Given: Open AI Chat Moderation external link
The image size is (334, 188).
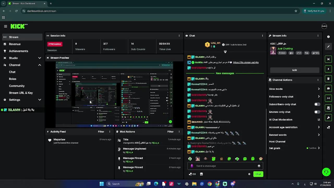Looking at the screenshot, I should pyautogui.click(x=319, y=120).
